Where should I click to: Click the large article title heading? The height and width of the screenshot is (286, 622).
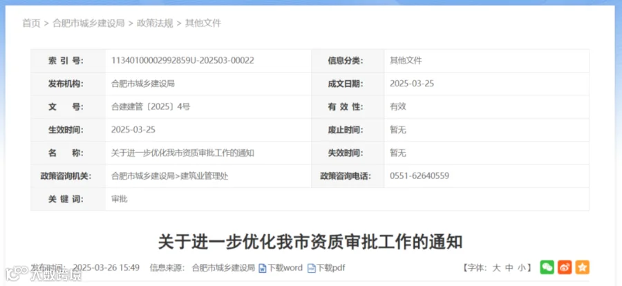[x=310, y=242]
